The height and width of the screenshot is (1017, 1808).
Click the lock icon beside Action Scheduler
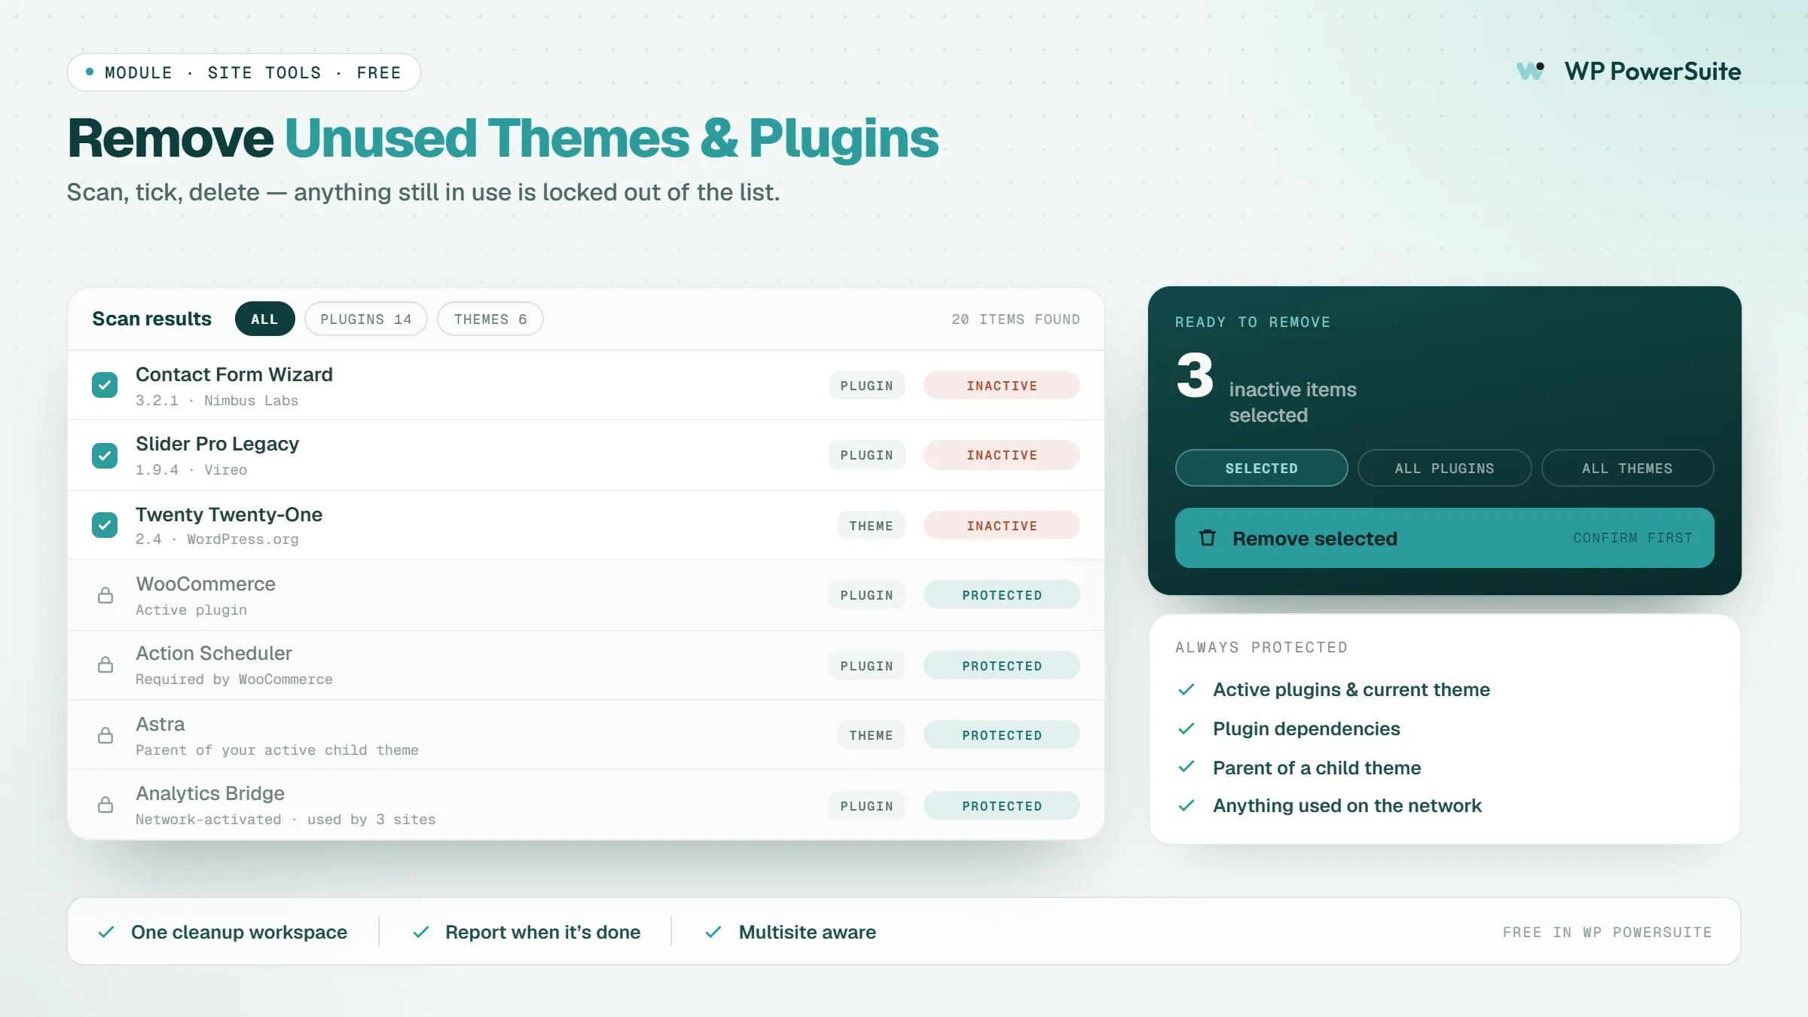pyautogui.click(x=105, y=664)
